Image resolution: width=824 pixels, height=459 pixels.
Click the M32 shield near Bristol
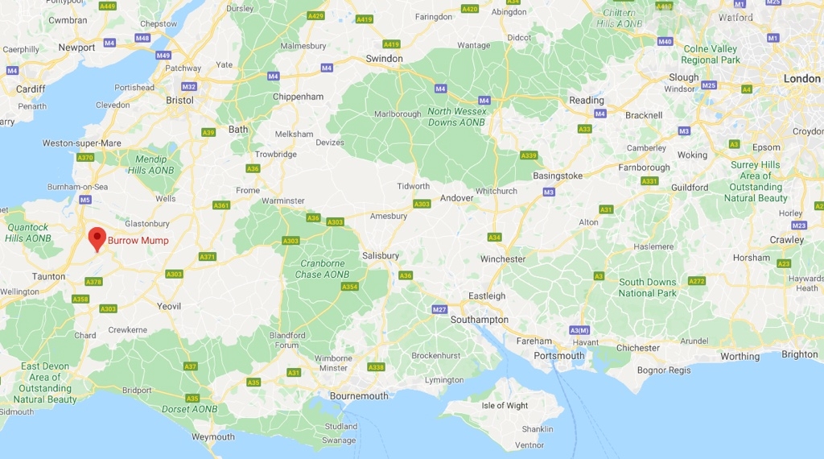(x=188, y=86)
